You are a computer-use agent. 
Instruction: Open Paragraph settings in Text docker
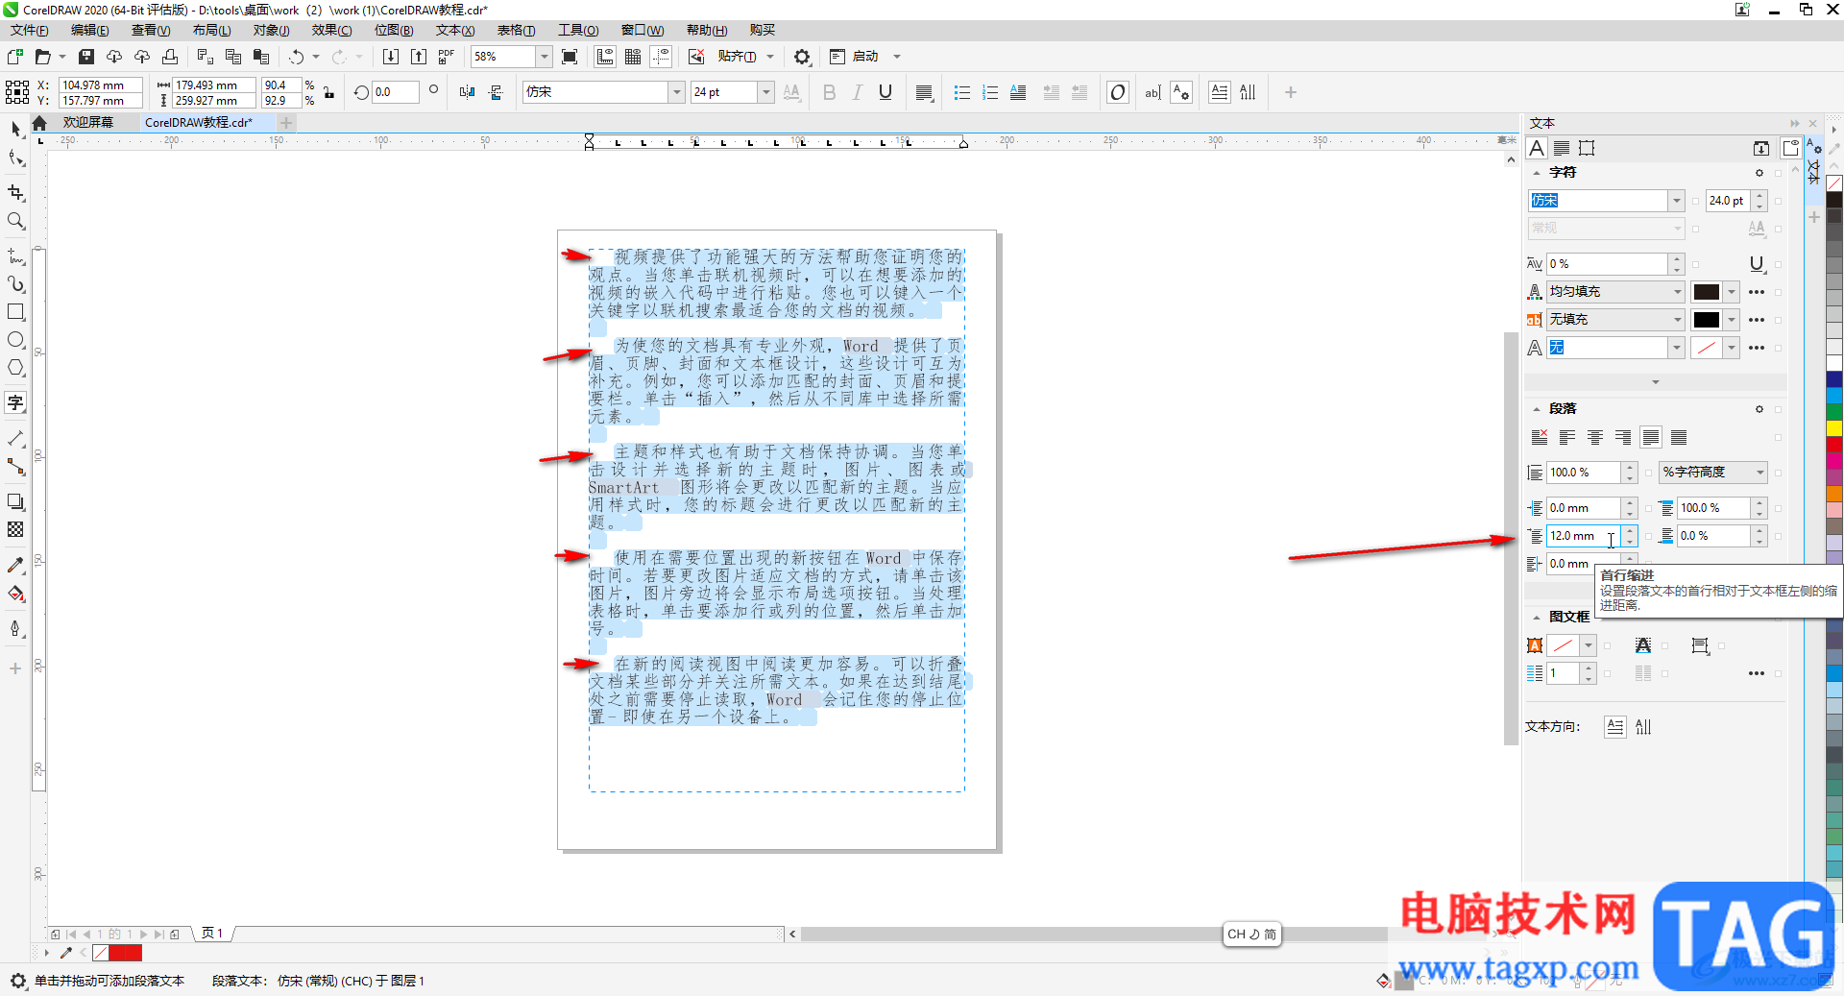pyautogui.click(x=1562, y=148)
